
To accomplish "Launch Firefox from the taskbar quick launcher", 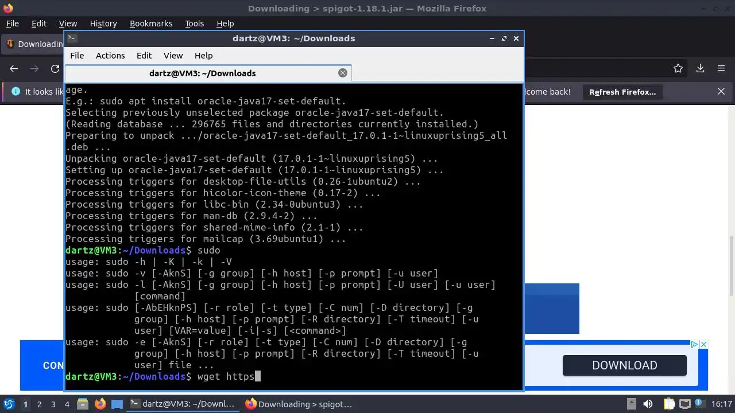I will point(100,404).
